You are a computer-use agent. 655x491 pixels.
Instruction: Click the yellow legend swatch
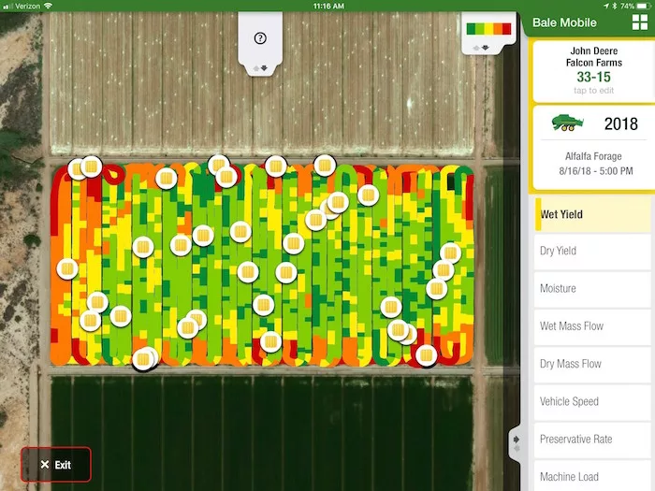pyautogui.click(x=488, y=29)
